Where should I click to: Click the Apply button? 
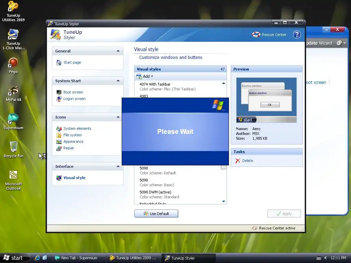(284, 214)
